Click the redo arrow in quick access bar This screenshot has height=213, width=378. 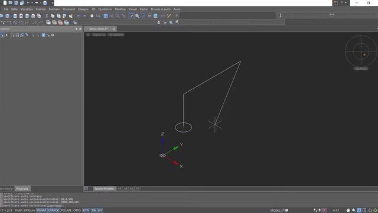click(37, 2)
